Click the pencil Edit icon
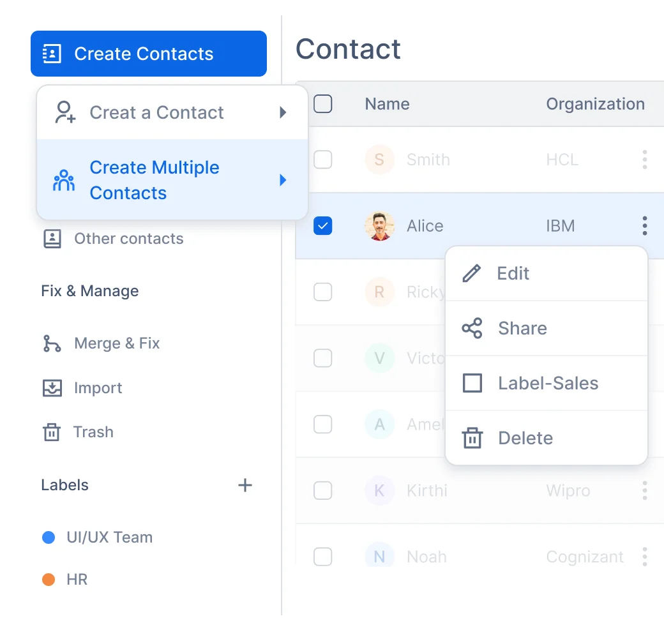 tap(471, 274)
